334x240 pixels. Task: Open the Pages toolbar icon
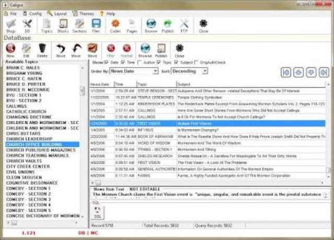(x=132, y=26)
